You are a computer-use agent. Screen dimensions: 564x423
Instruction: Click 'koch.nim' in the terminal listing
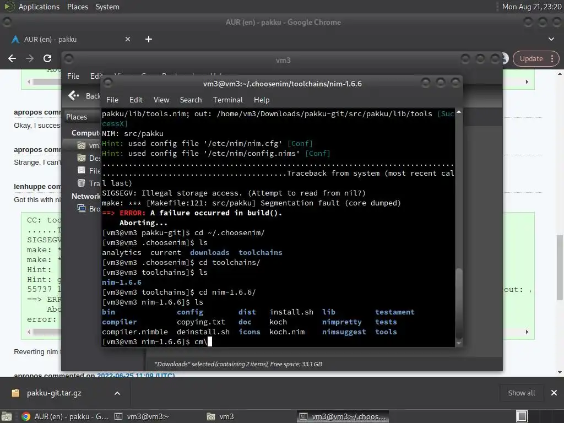tap(287, 332)
